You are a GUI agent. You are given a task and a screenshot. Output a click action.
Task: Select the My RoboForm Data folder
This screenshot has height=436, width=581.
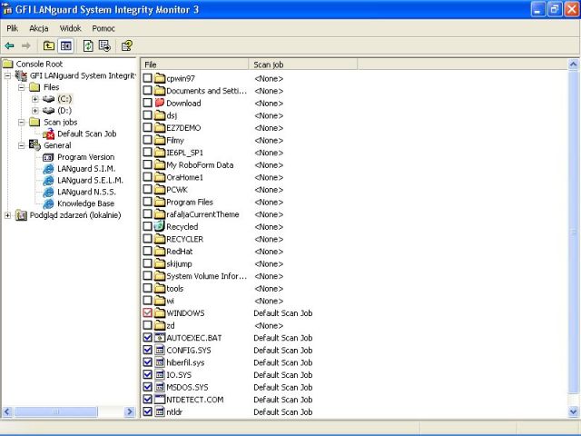point(200,165)
